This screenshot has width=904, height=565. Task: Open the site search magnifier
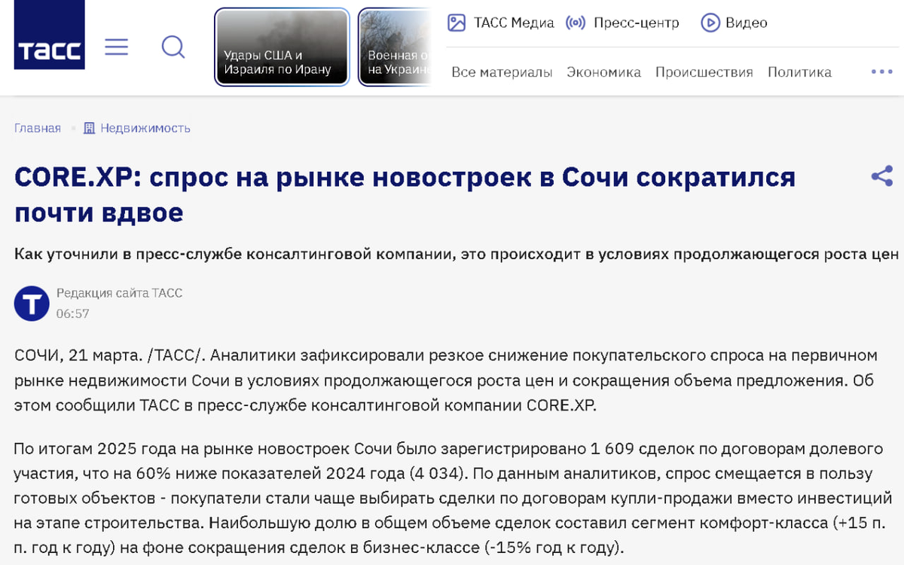click(x=173, y=47)
